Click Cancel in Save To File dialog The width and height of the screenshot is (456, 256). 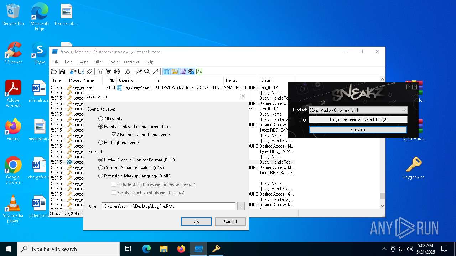230,222
